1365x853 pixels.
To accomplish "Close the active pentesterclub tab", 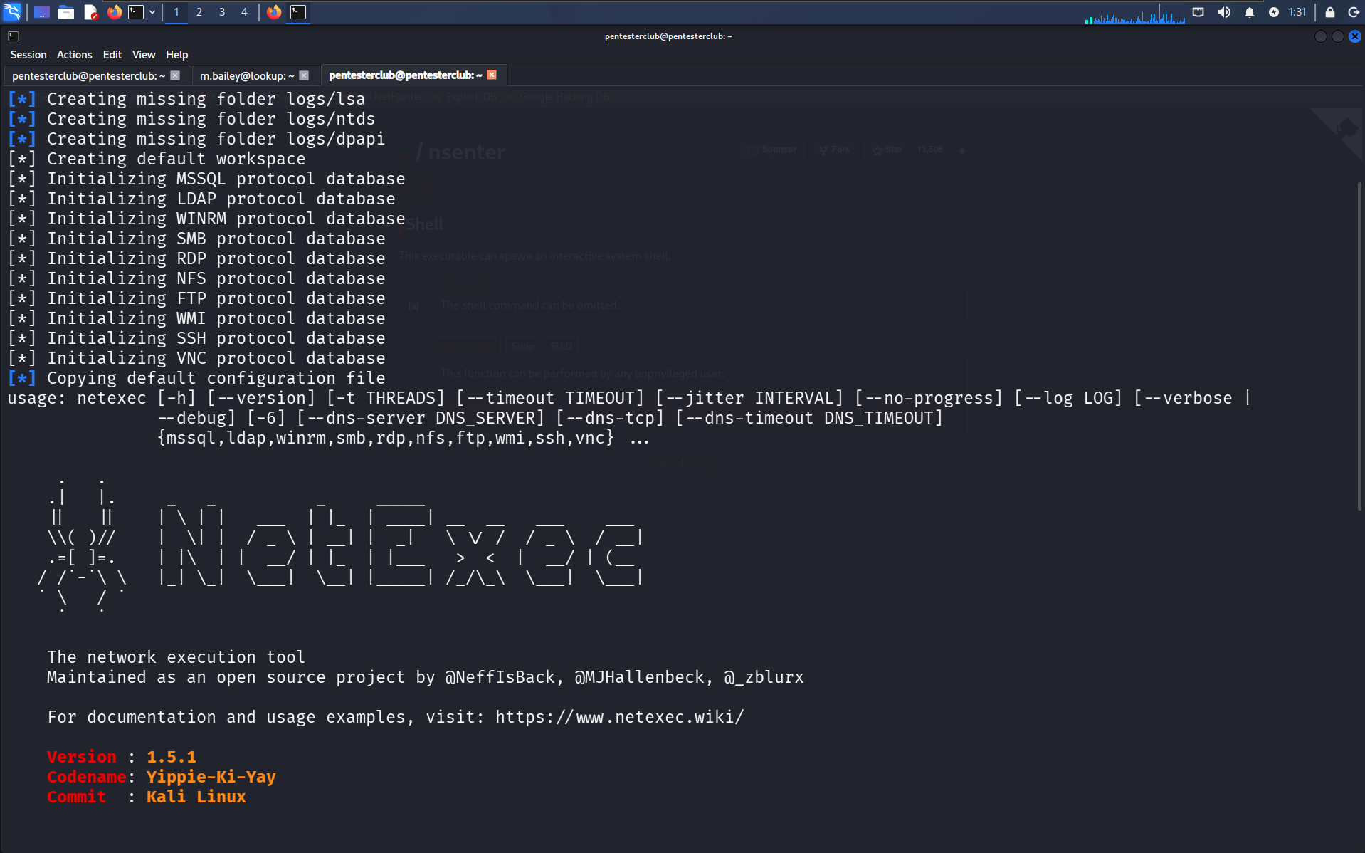I will click(x=492, y=75).
